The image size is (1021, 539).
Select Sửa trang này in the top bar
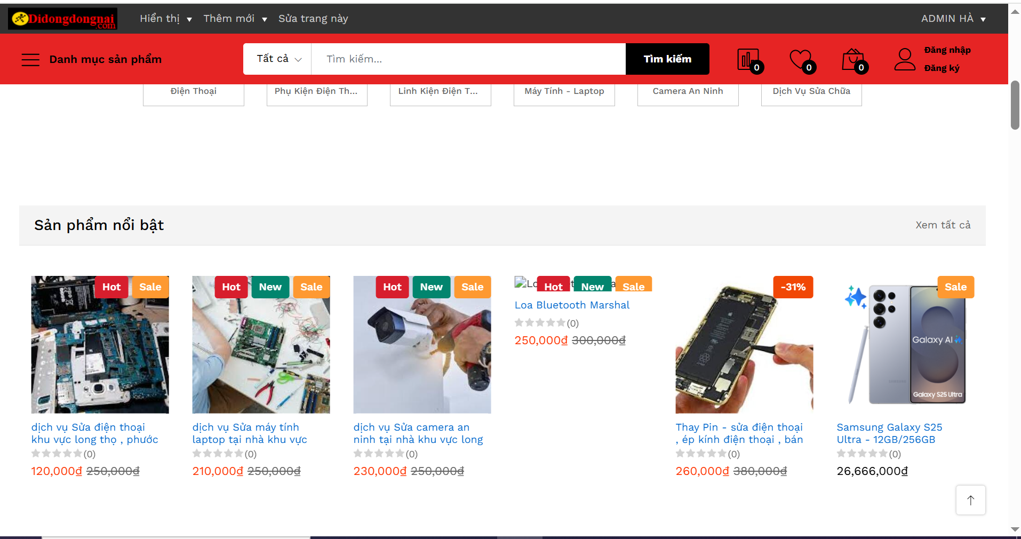313,18
